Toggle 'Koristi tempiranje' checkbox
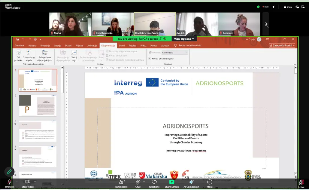The image size is (309, 190). pyautogui.click(x=107, y=56)
